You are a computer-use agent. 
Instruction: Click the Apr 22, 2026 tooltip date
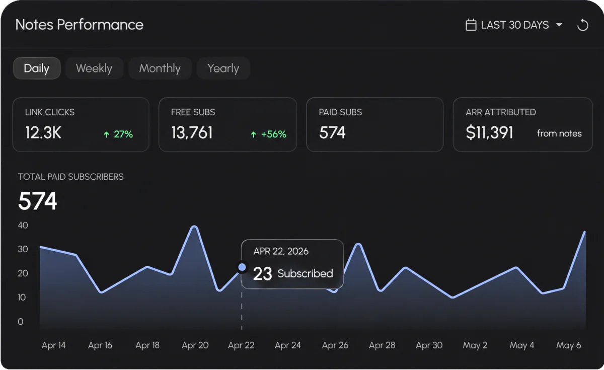pyautogui.click(x=281, y=251)
